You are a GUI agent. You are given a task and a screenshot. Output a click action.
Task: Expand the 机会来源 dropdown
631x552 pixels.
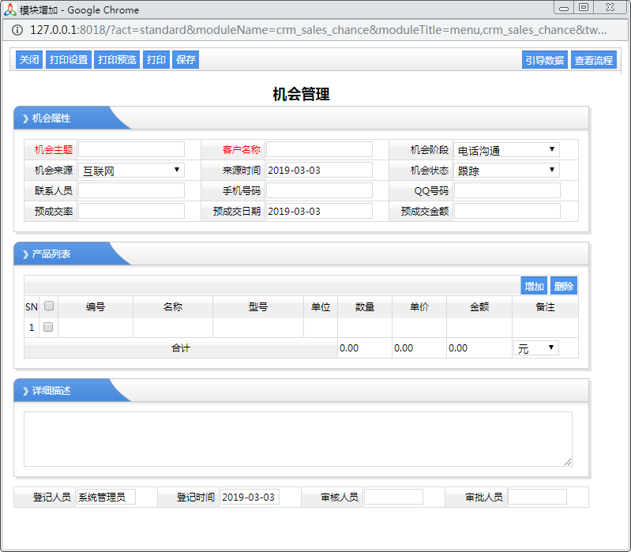pos(131,170)
